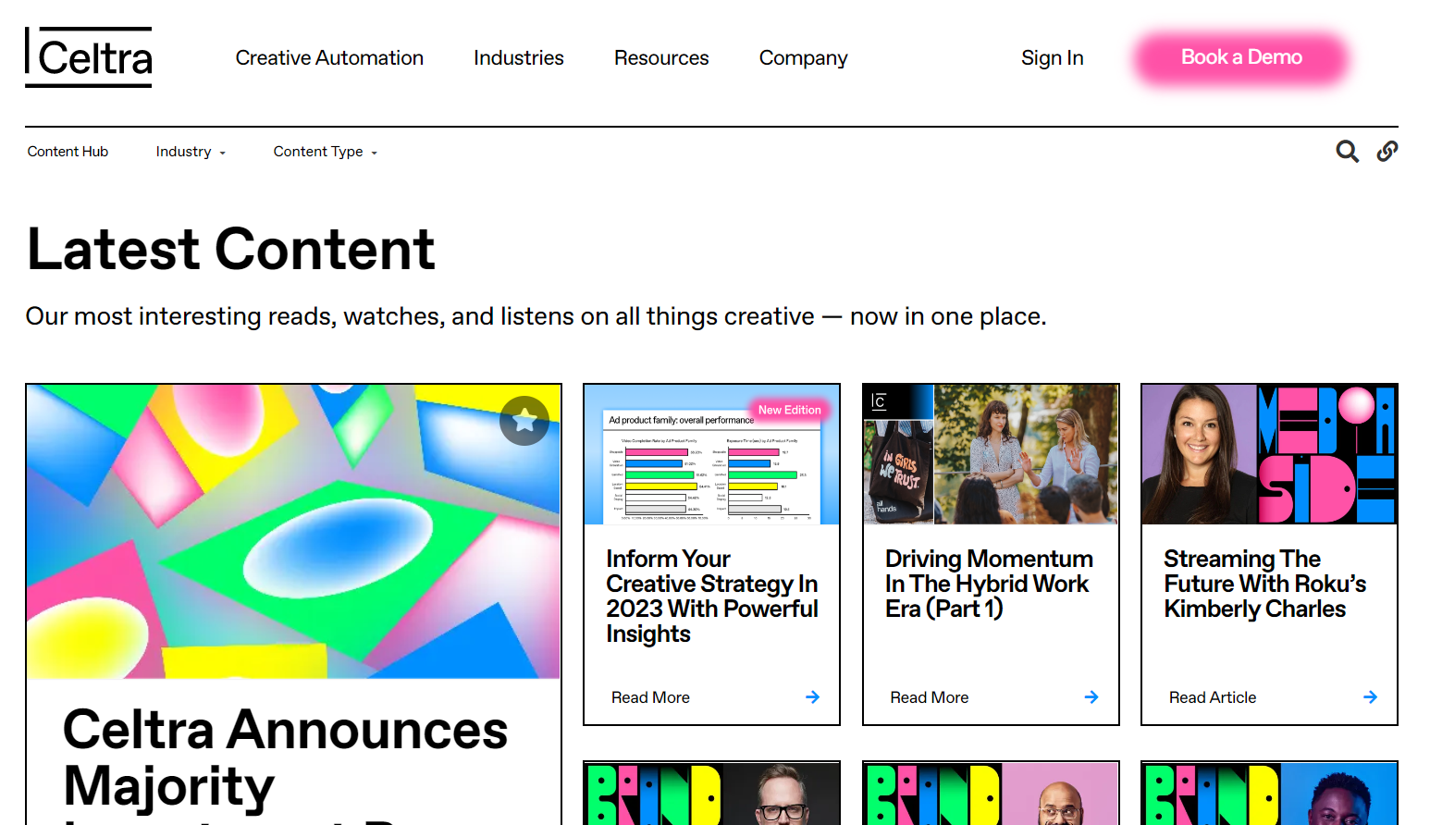Open the search magnifier icon
This screenshot has width=1430, height=825.
1347,152
